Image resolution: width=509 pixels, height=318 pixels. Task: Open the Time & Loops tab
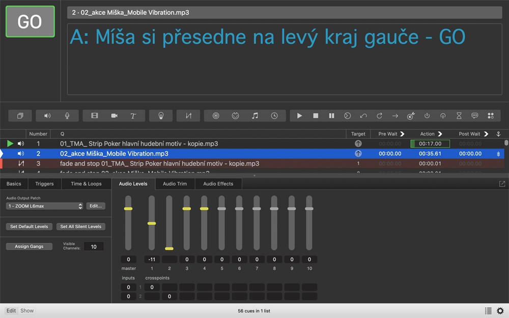pos(86,184)
